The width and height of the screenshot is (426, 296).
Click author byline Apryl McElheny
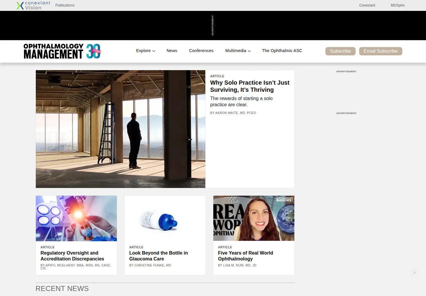pyautogui.click(x=76, y=267)
